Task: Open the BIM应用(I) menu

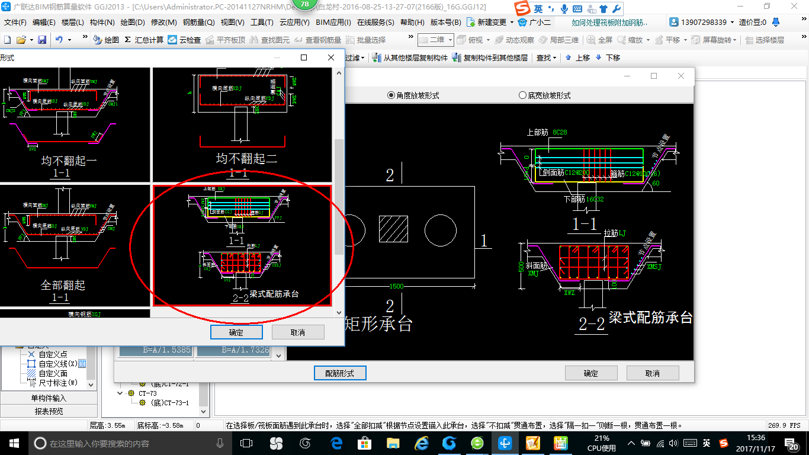Action: [x=333, y=22]
